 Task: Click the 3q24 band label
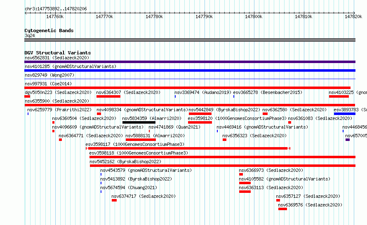[x=30, y=35]
